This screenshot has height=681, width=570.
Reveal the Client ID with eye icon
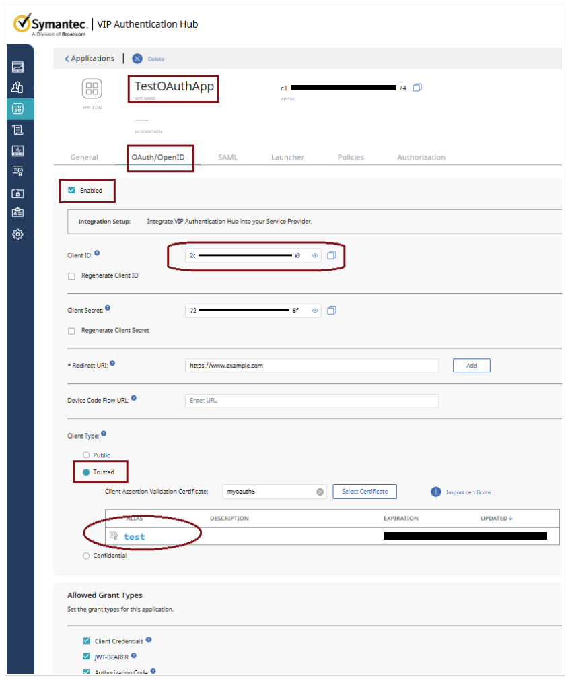pos(316,255)
